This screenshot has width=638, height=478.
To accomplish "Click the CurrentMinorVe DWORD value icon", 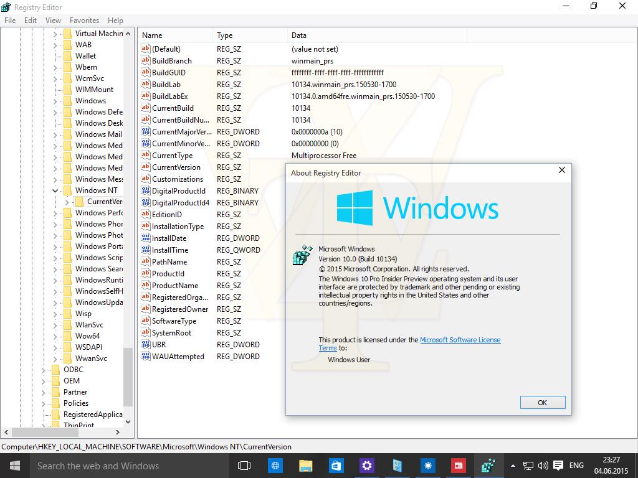I will [x=146, y=144].
